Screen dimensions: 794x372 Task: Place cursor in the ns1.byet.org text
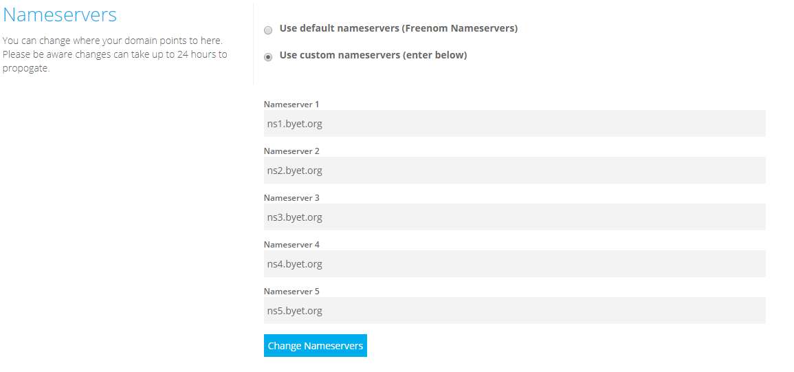[295, 124]
